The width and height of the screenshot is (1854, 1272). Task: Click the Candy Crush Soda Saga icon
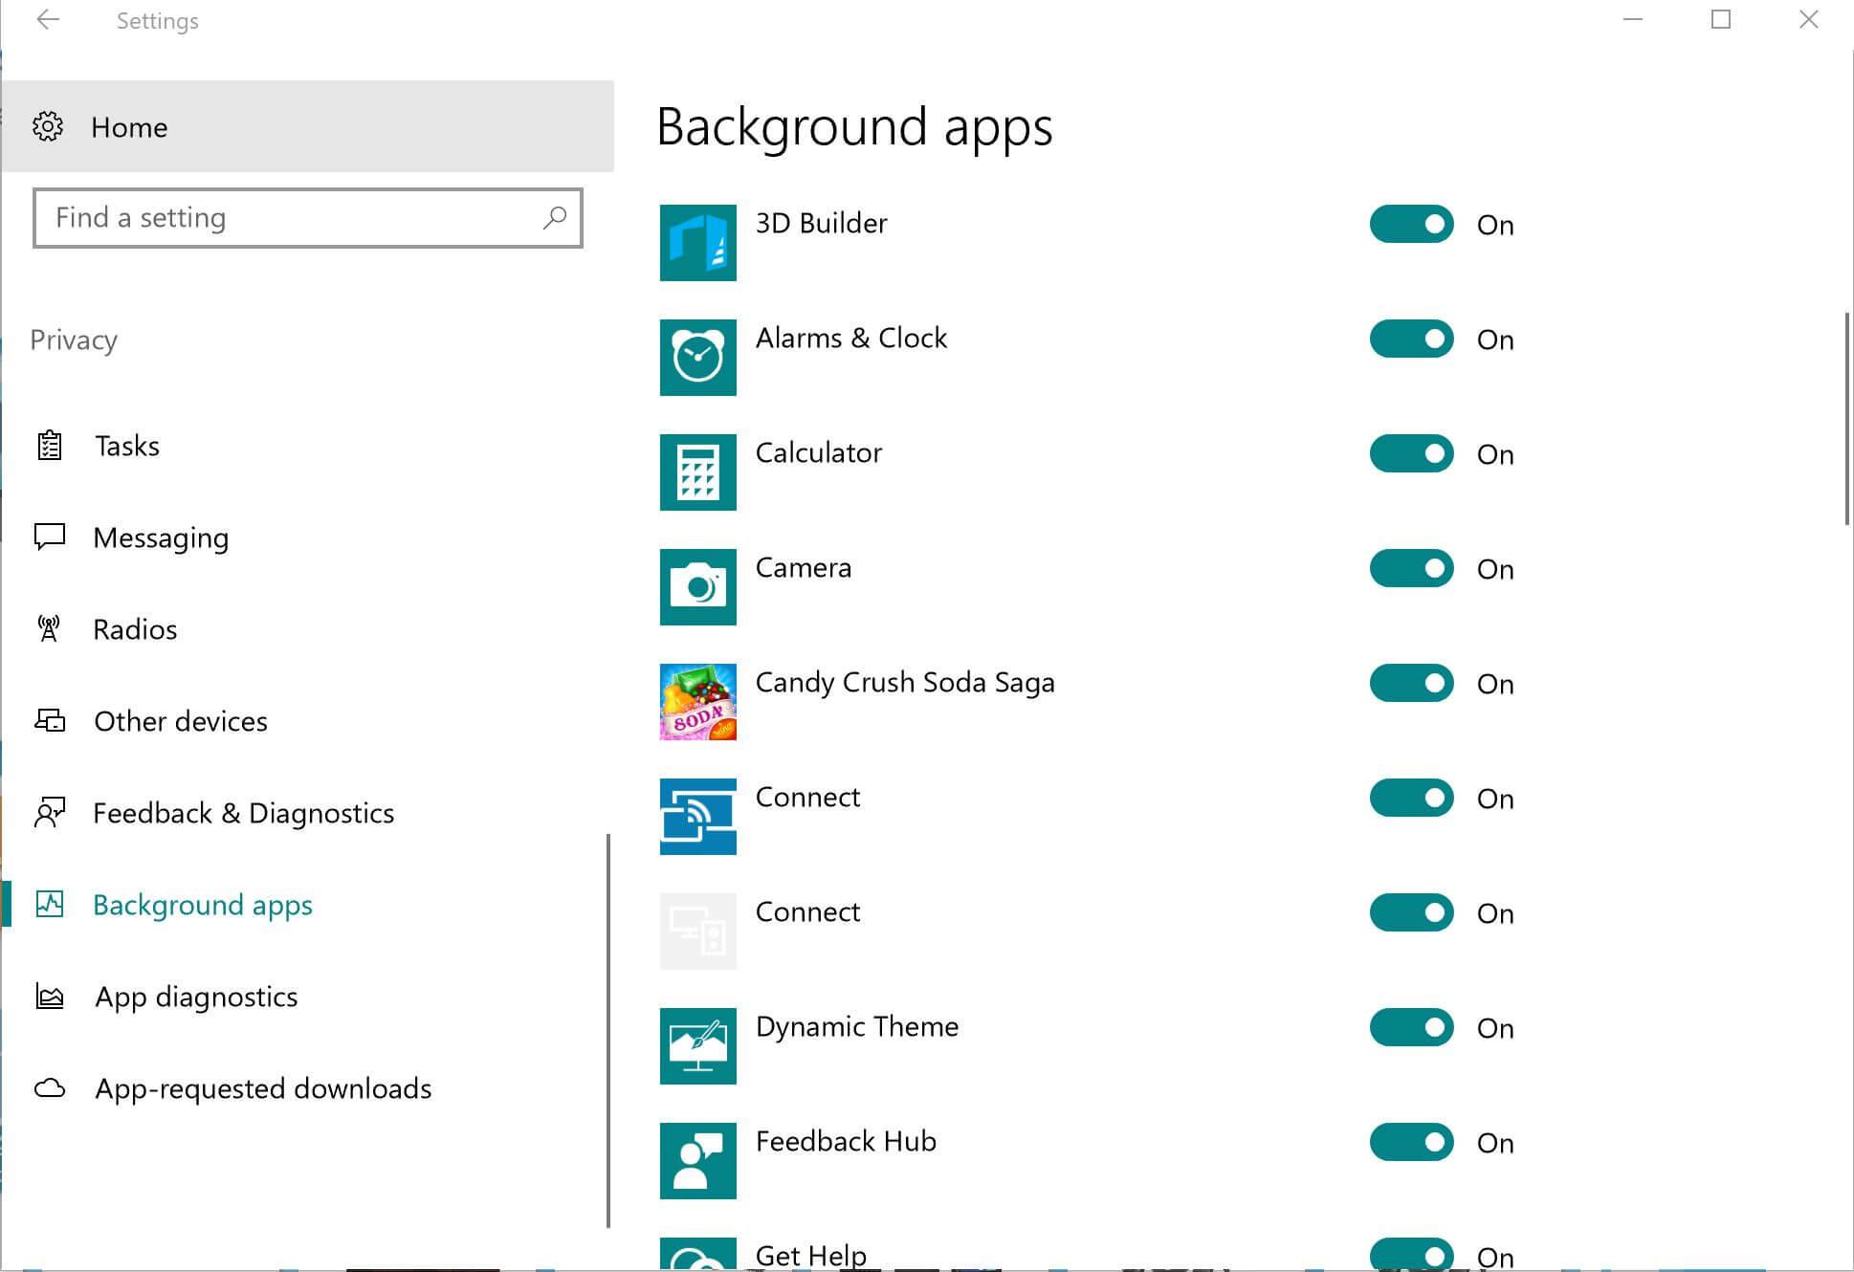[x=697, y=701]
